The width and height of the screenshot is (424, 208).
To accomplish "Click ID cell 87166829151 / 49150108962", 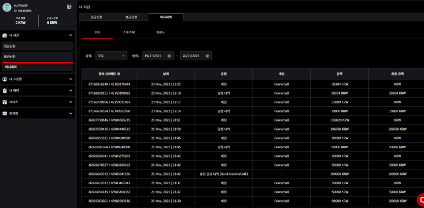I will (109, 93).
